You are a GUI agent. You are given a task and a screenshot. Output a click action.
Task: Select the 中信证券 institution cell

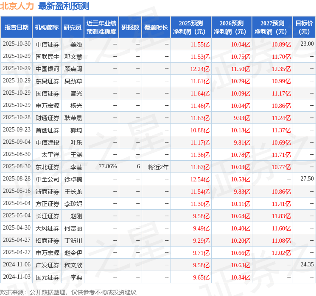[x=48, y=44]
